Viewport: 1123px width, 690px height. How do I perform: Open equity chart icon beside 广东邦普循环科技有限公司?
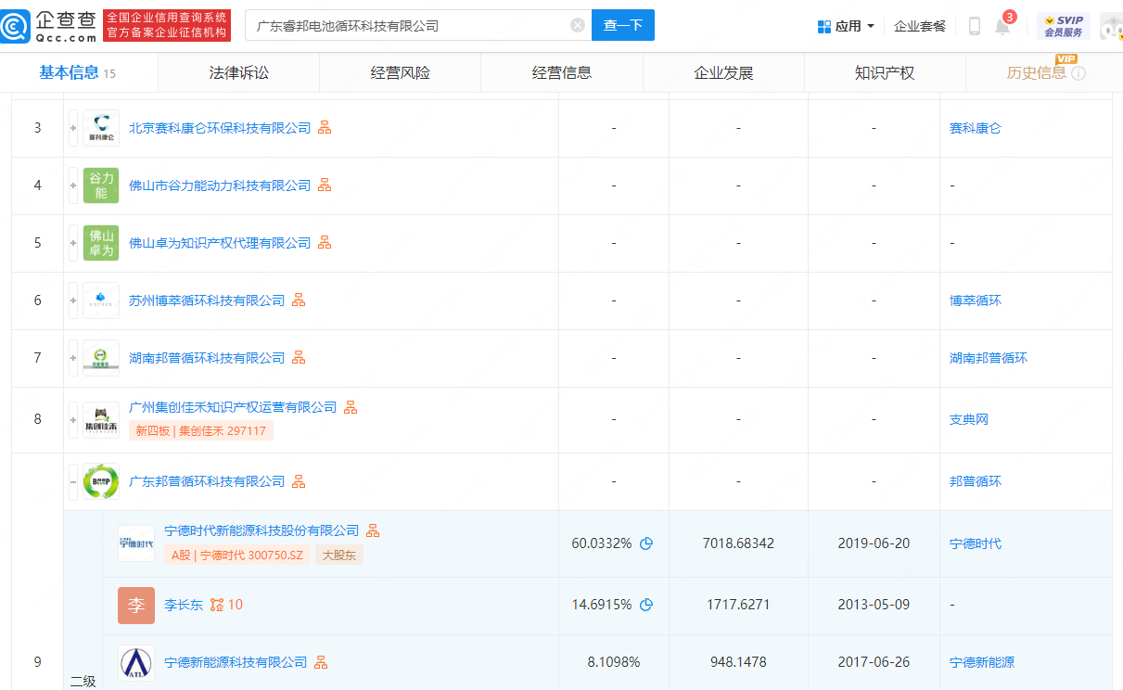coord(299,481)
